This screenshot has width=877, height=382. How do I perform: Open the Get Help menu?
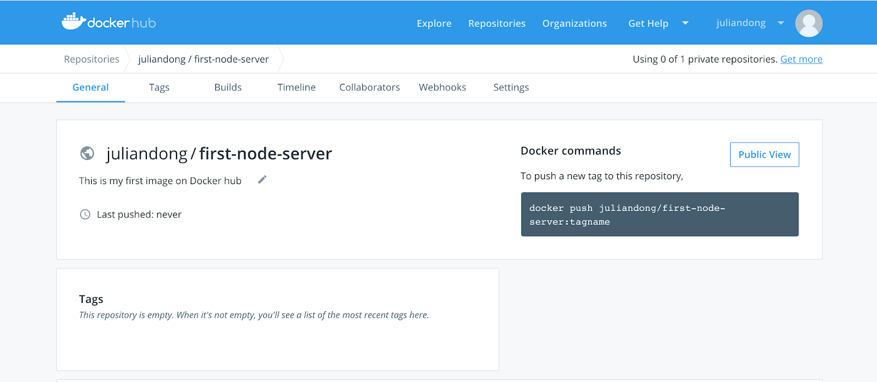click(x=648, y=24)
